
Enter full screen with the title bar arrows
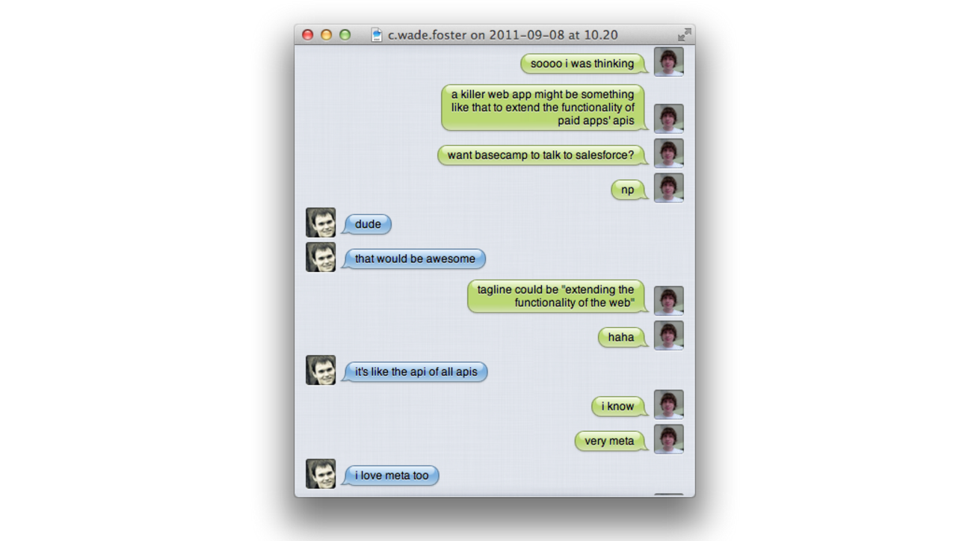point(684,35)
